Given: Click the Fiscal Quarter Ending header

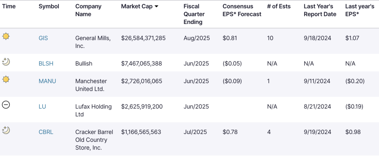Looking at the screenshot, I should point(194,14).
